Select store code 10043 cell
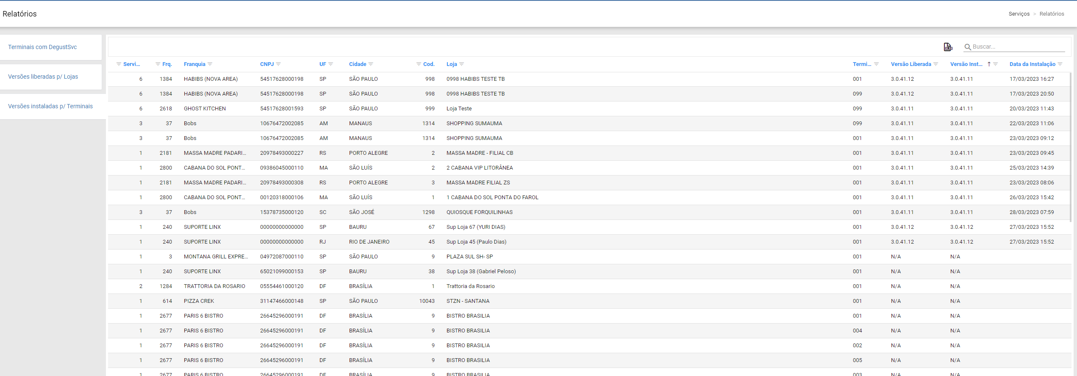This screenshot has width=1077, height=376. tap(427, 301)
